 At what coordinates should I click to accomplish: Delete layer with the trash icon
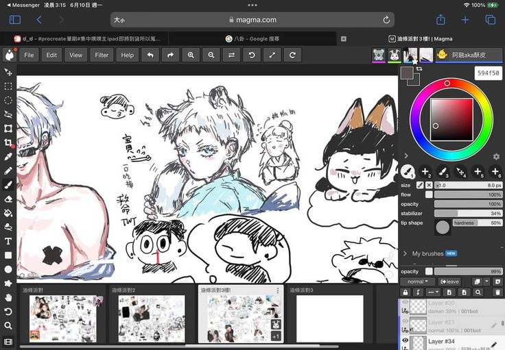point(497,292)
